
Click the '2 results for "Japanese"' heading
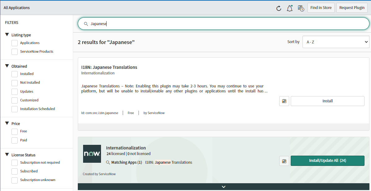[106, 42]
